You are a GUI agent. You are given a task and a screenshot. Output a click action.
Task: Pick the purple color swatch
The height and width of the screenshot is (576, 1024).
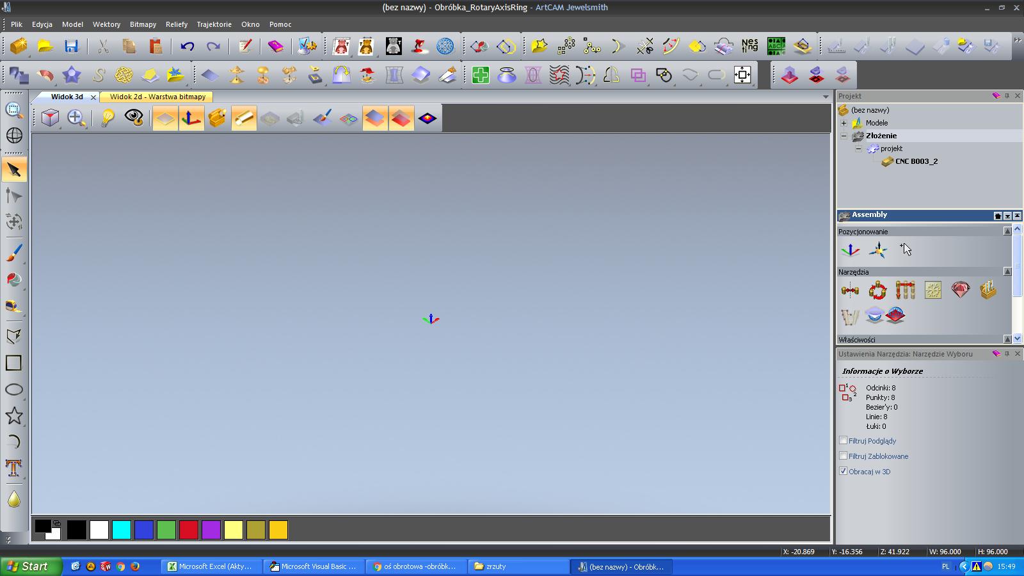211,530
